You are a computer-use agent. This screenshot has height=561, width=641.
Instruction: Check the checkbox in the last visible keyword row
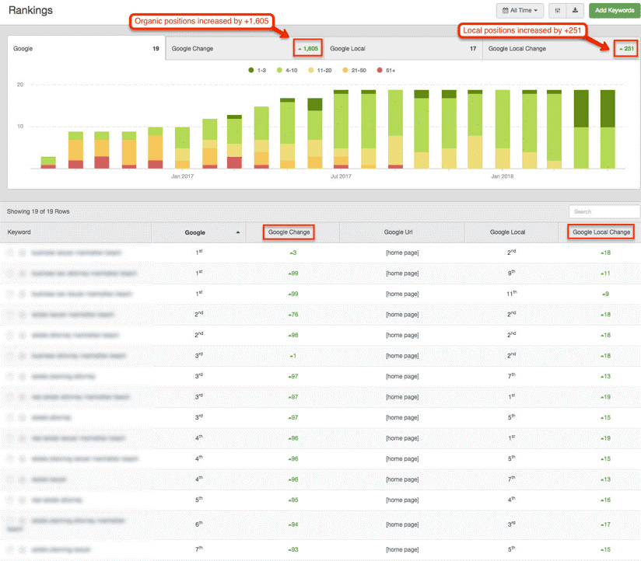click(10, 549)
